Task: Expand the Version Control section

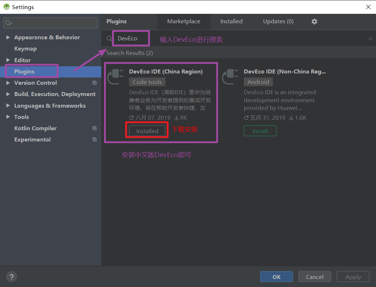Action: coord(8,83)
